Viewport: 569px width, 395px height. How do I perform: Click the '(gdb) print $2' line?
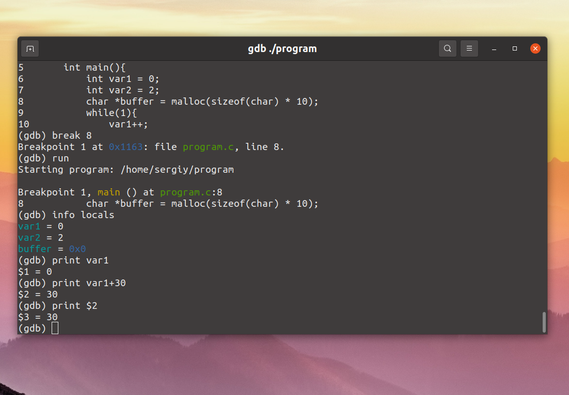click(58, 306)
